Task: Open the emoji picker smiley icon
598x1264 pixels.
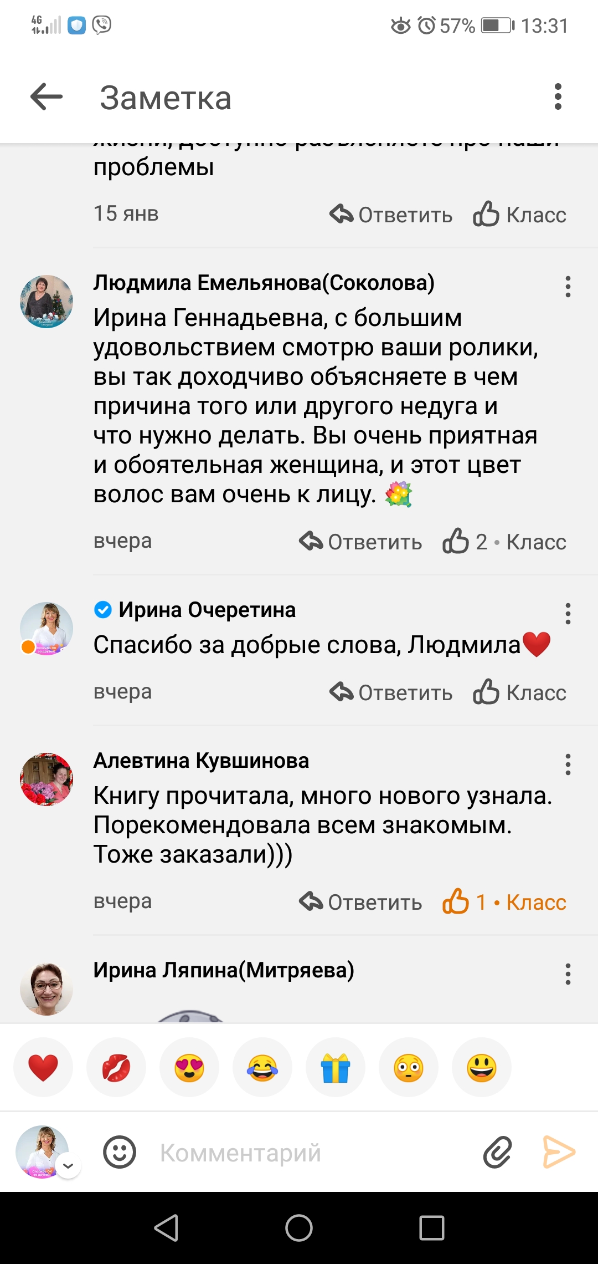Action: [120, 1153]
